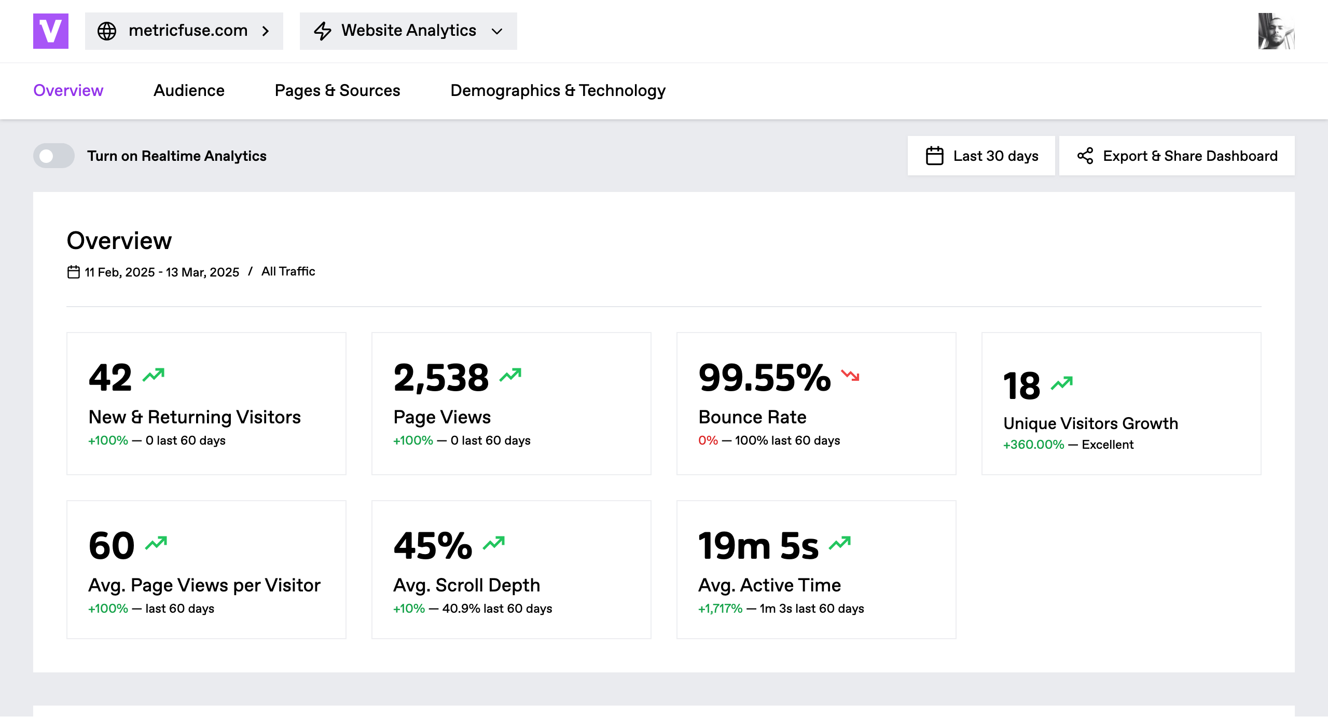The image size is (1328, 717).
Task: Click the All Traffic filter link
Action: 288,271
